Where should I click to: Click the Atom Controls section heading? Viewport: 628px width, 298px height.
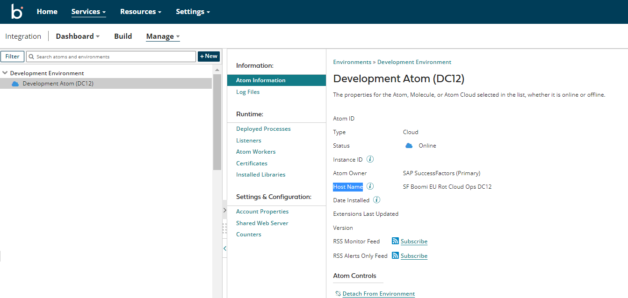click(354, 276)
